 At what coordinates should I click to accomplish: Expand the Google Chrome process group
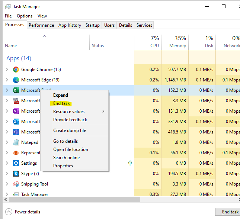pos(7,70)
